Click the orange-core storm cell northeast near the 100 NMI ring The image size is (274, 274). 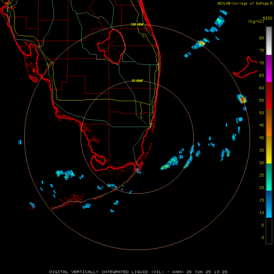(x=201, y=43)
